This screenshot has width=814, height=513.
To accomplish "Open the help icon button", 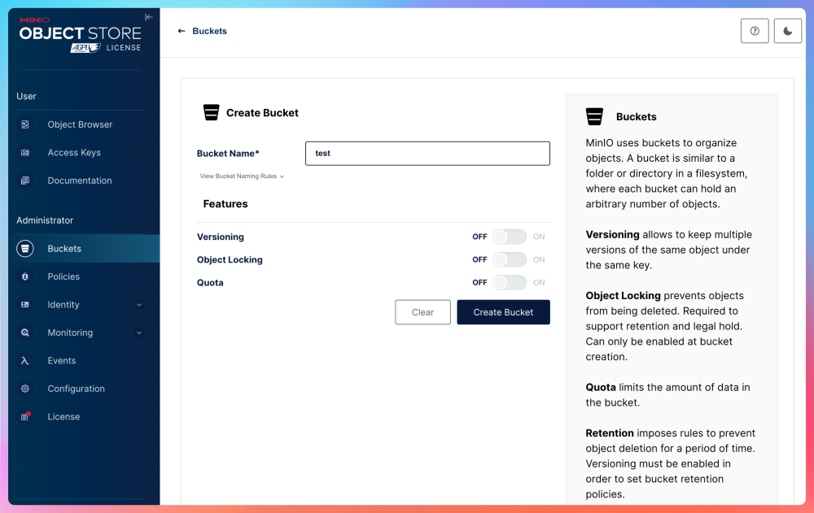I will pyautogui.click(x=755, y=31).
